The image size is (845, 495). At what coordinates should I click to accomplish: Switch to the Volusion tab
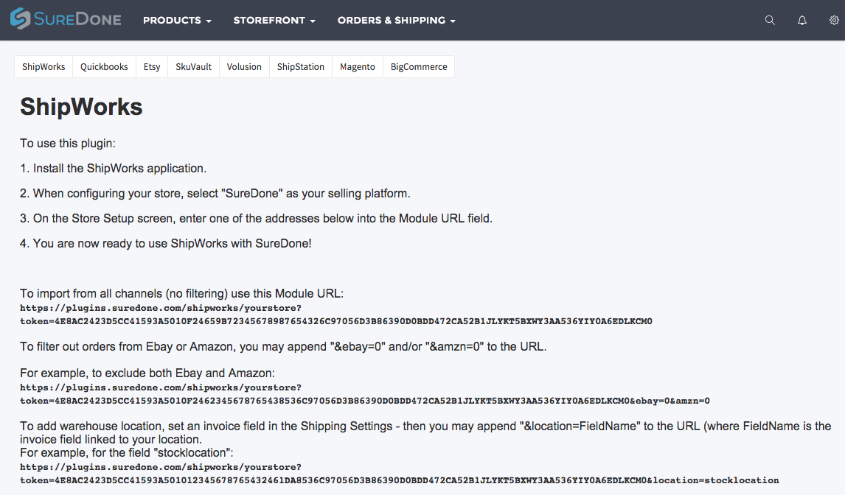coord(244,67)
